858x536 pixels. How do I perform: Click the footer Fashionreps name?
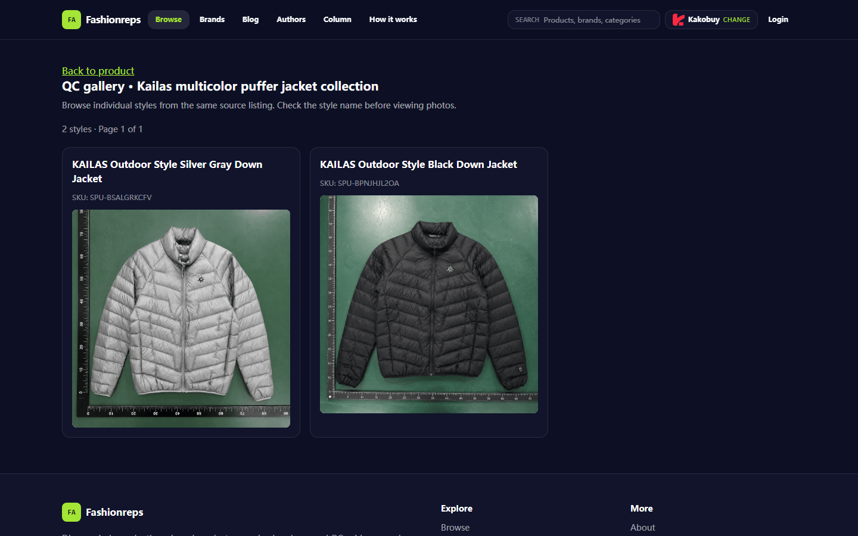click(x=114, y=512)
